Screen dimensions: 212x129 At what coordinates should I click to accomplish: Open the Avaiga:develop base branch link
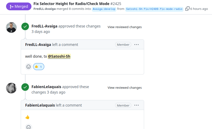tap(104, 9)
